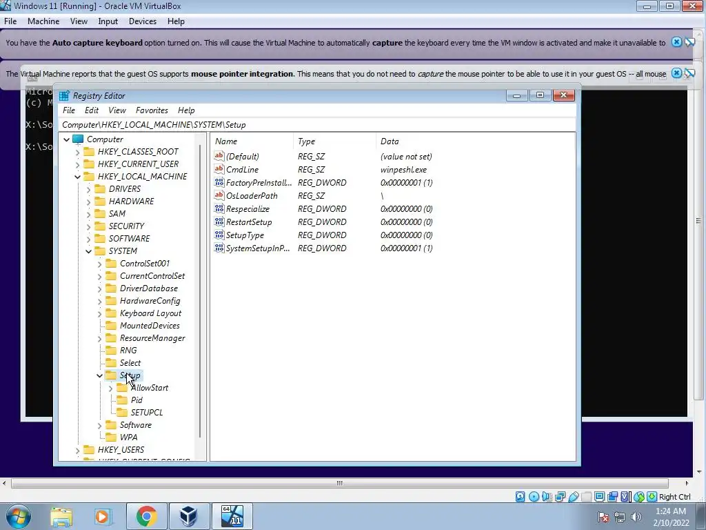Click the SetupType DWORD value icon

tap(219, 235)
